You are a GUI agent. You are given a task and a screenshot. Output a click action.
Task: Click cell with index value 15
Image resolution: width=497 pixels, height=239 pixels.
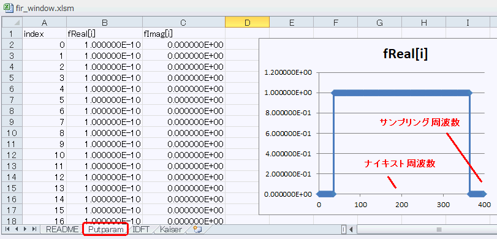(44, 209)
